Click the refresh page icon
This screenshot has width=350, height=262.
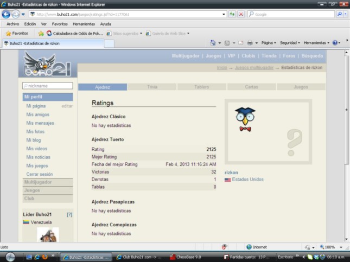[232, 14]
